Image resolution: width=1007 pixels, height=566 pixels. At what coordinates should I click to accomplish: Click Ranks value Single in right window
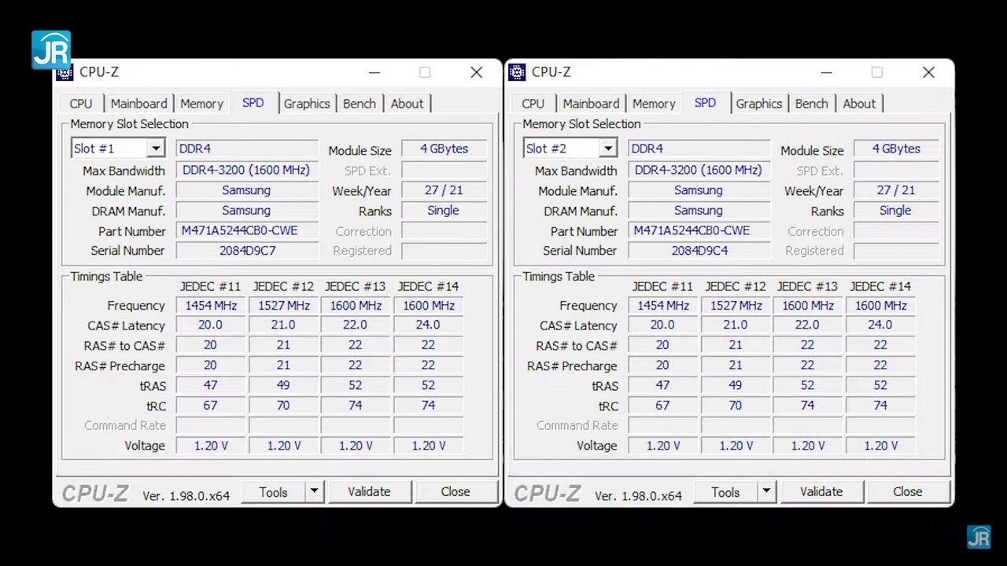click(897, 211)
